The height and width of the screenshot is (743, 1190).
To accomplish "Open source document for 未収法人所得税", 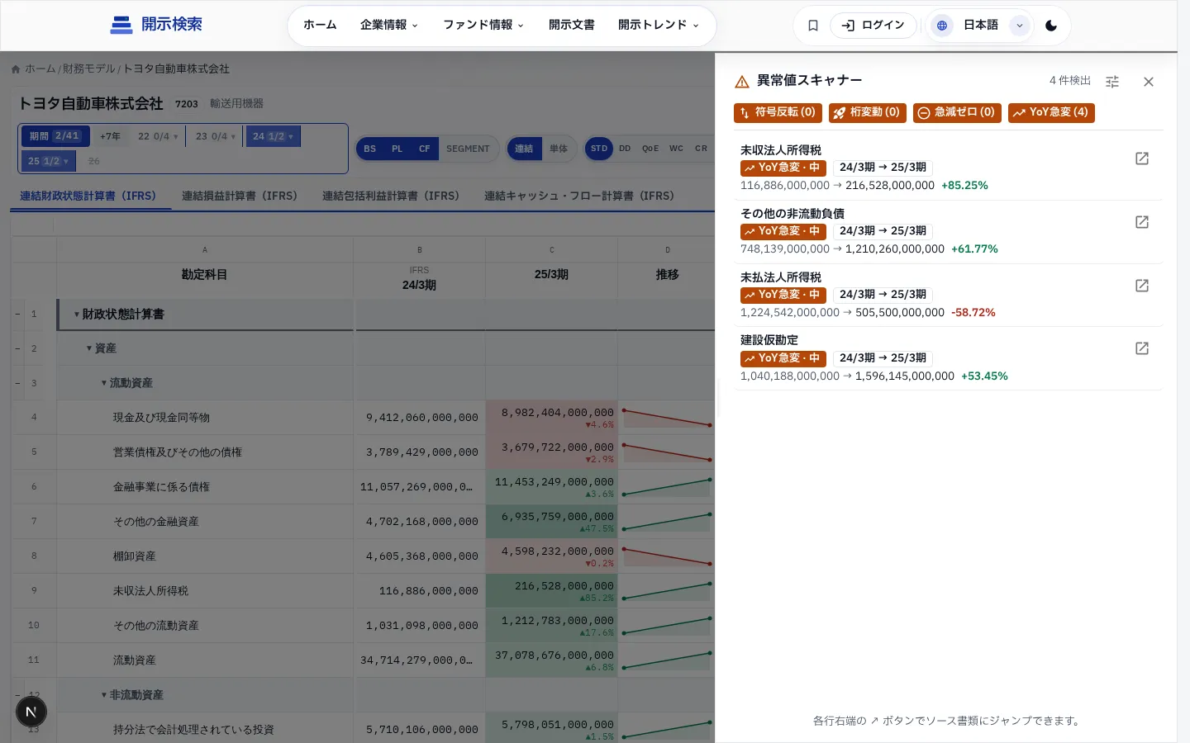I will [1142, 159].
